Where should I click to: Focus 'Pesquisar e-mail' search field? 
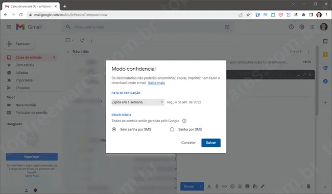148,27
